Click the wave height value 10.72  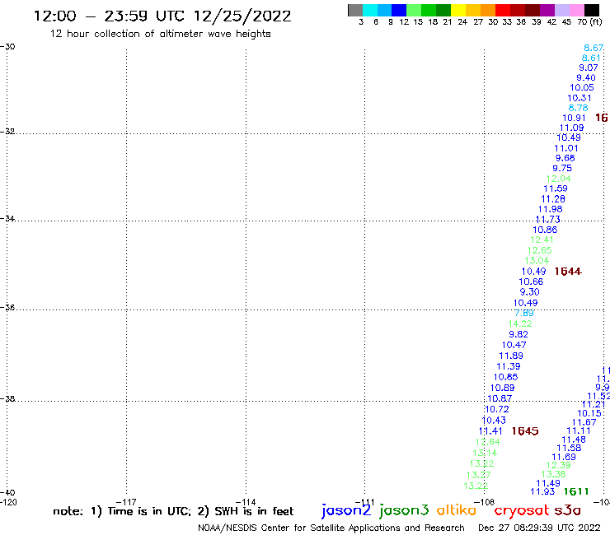point(497,410)
